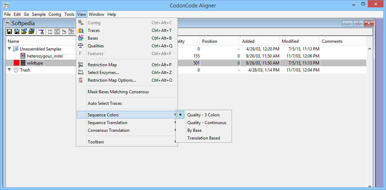Click the 155 value in heterozygous_indel row
Viewport: 386px width, 190px height.
click(197, 56)
